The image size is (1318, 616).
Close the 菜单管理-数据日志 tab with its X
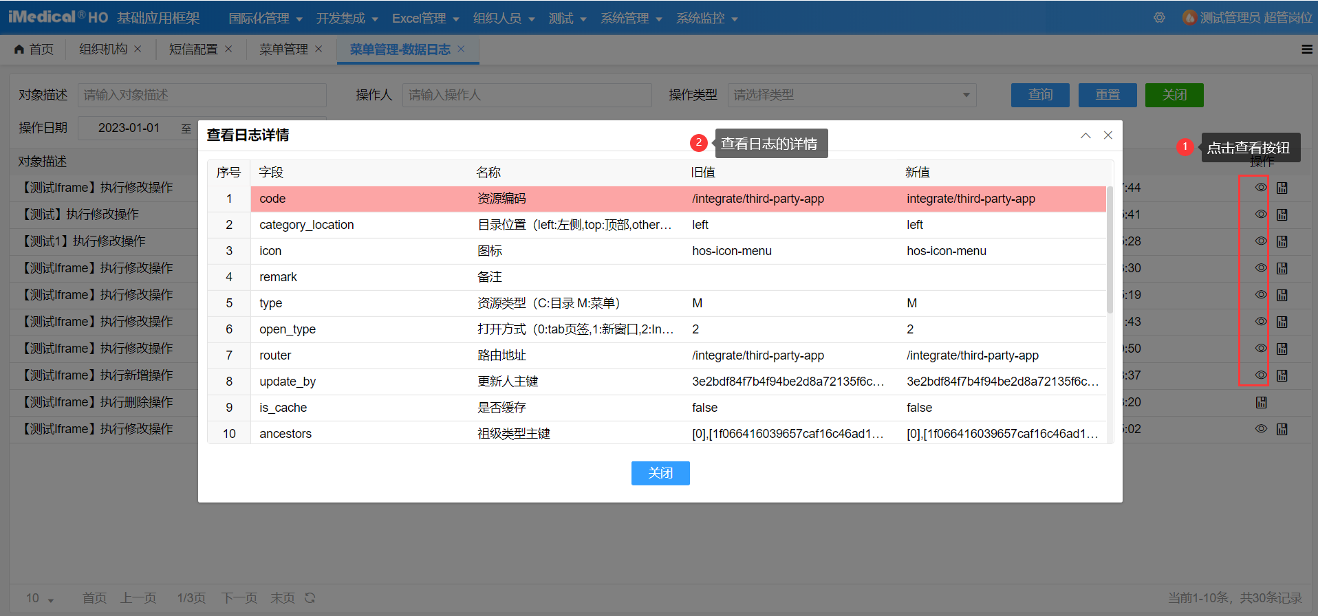(461, 49)
